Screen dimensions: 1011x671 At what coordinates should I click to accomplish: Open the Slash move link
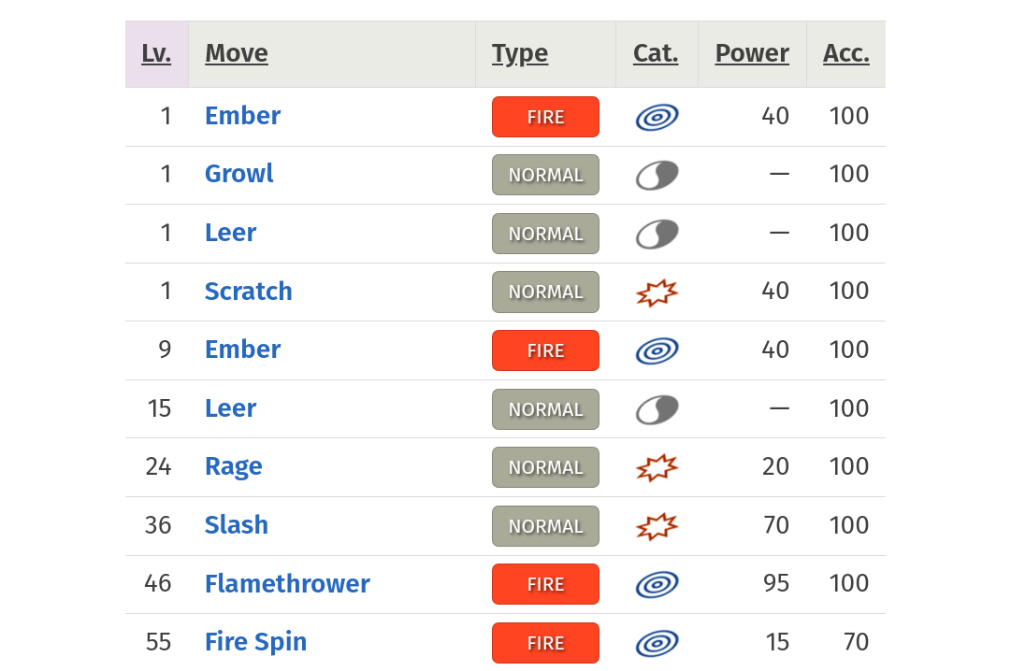click(237, 525)
